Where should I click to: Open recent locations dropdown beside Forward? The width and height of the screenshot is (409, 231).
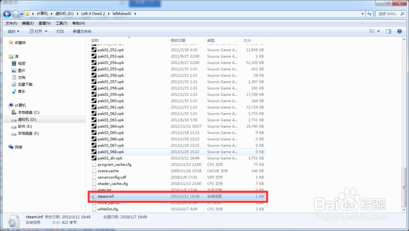pyautogui.click(x=22, y=14)
